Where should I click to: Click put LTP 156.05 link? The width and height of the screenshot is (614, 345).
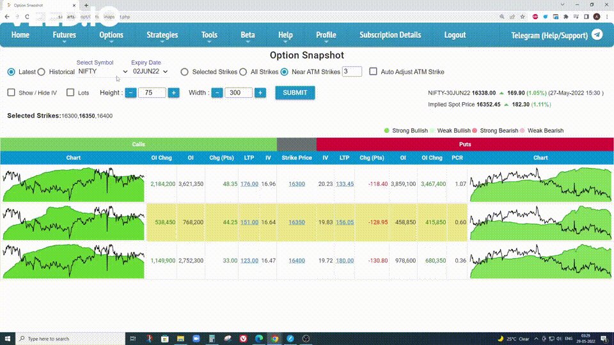click(x=345, y=222)
